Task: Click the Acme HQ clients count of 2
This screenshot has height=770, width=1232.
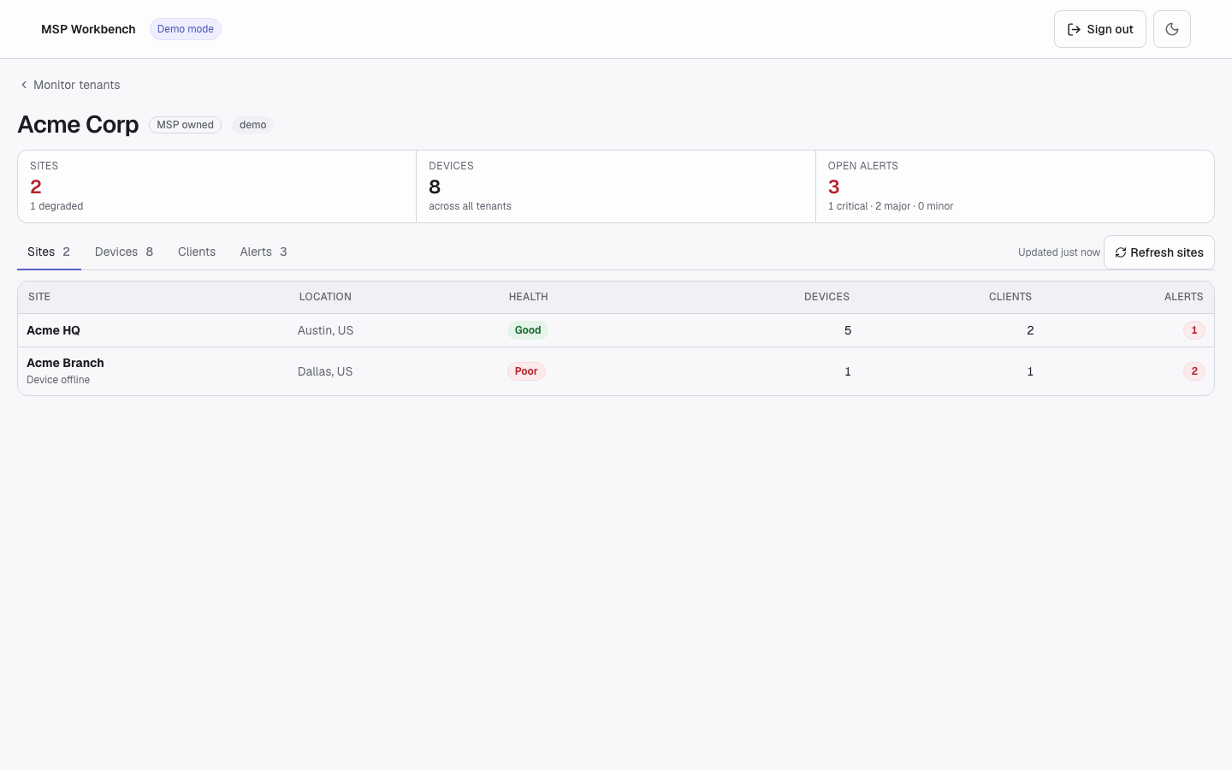Action: point(1030,330)
